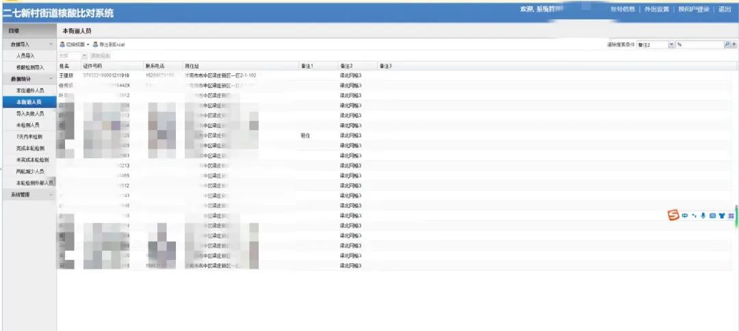Open the Sogou toolbox grid icon
The image size is (739, 331).
(731, 215)
